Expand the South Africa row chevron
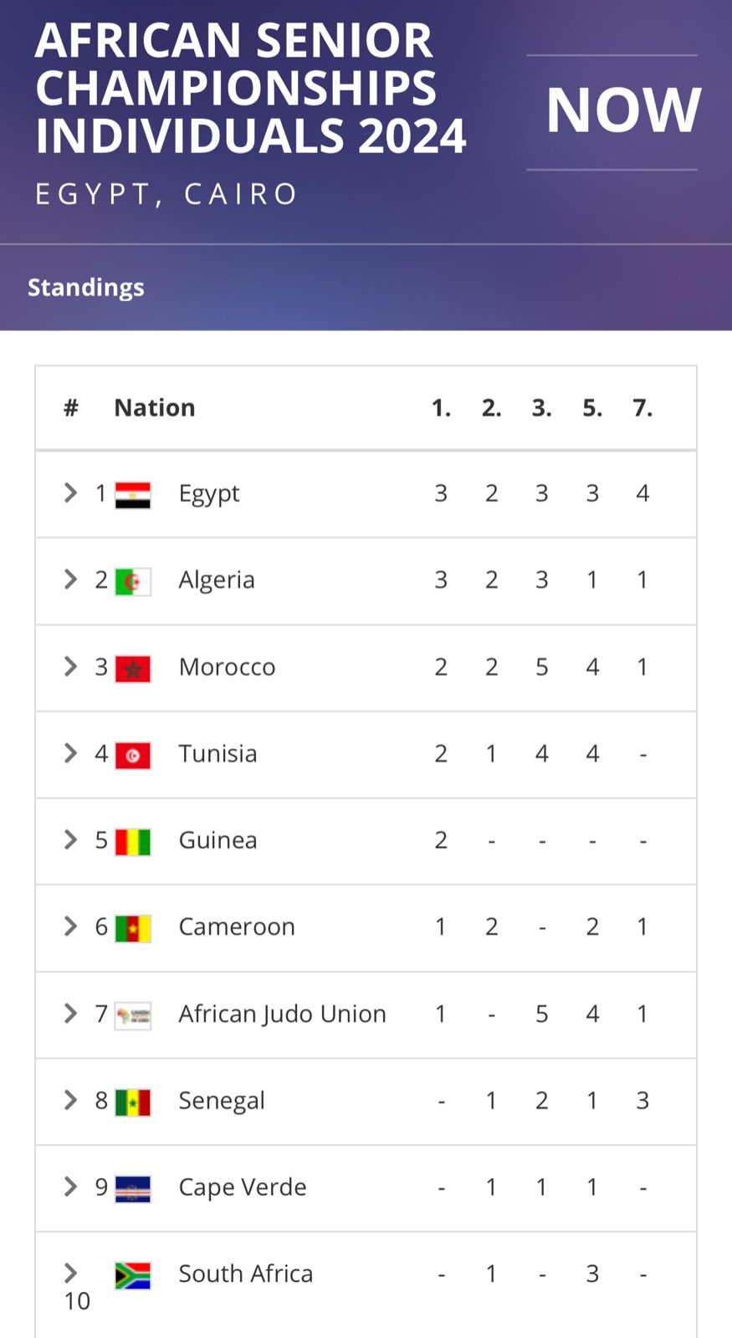The image size is (732, 1338). (x=71, y=1273)
